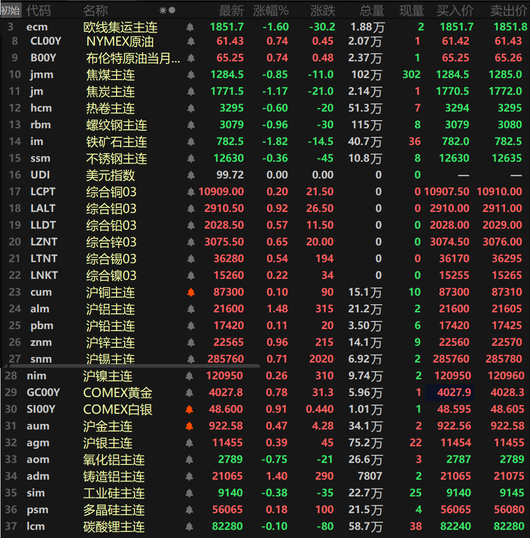Select the 初始 tab in the header
Screen dimensions: 530x538
tap(11, 10)
